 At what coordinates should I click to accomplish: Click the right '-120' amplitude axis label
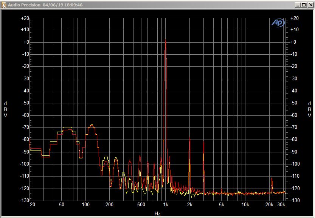pos(295,188)
